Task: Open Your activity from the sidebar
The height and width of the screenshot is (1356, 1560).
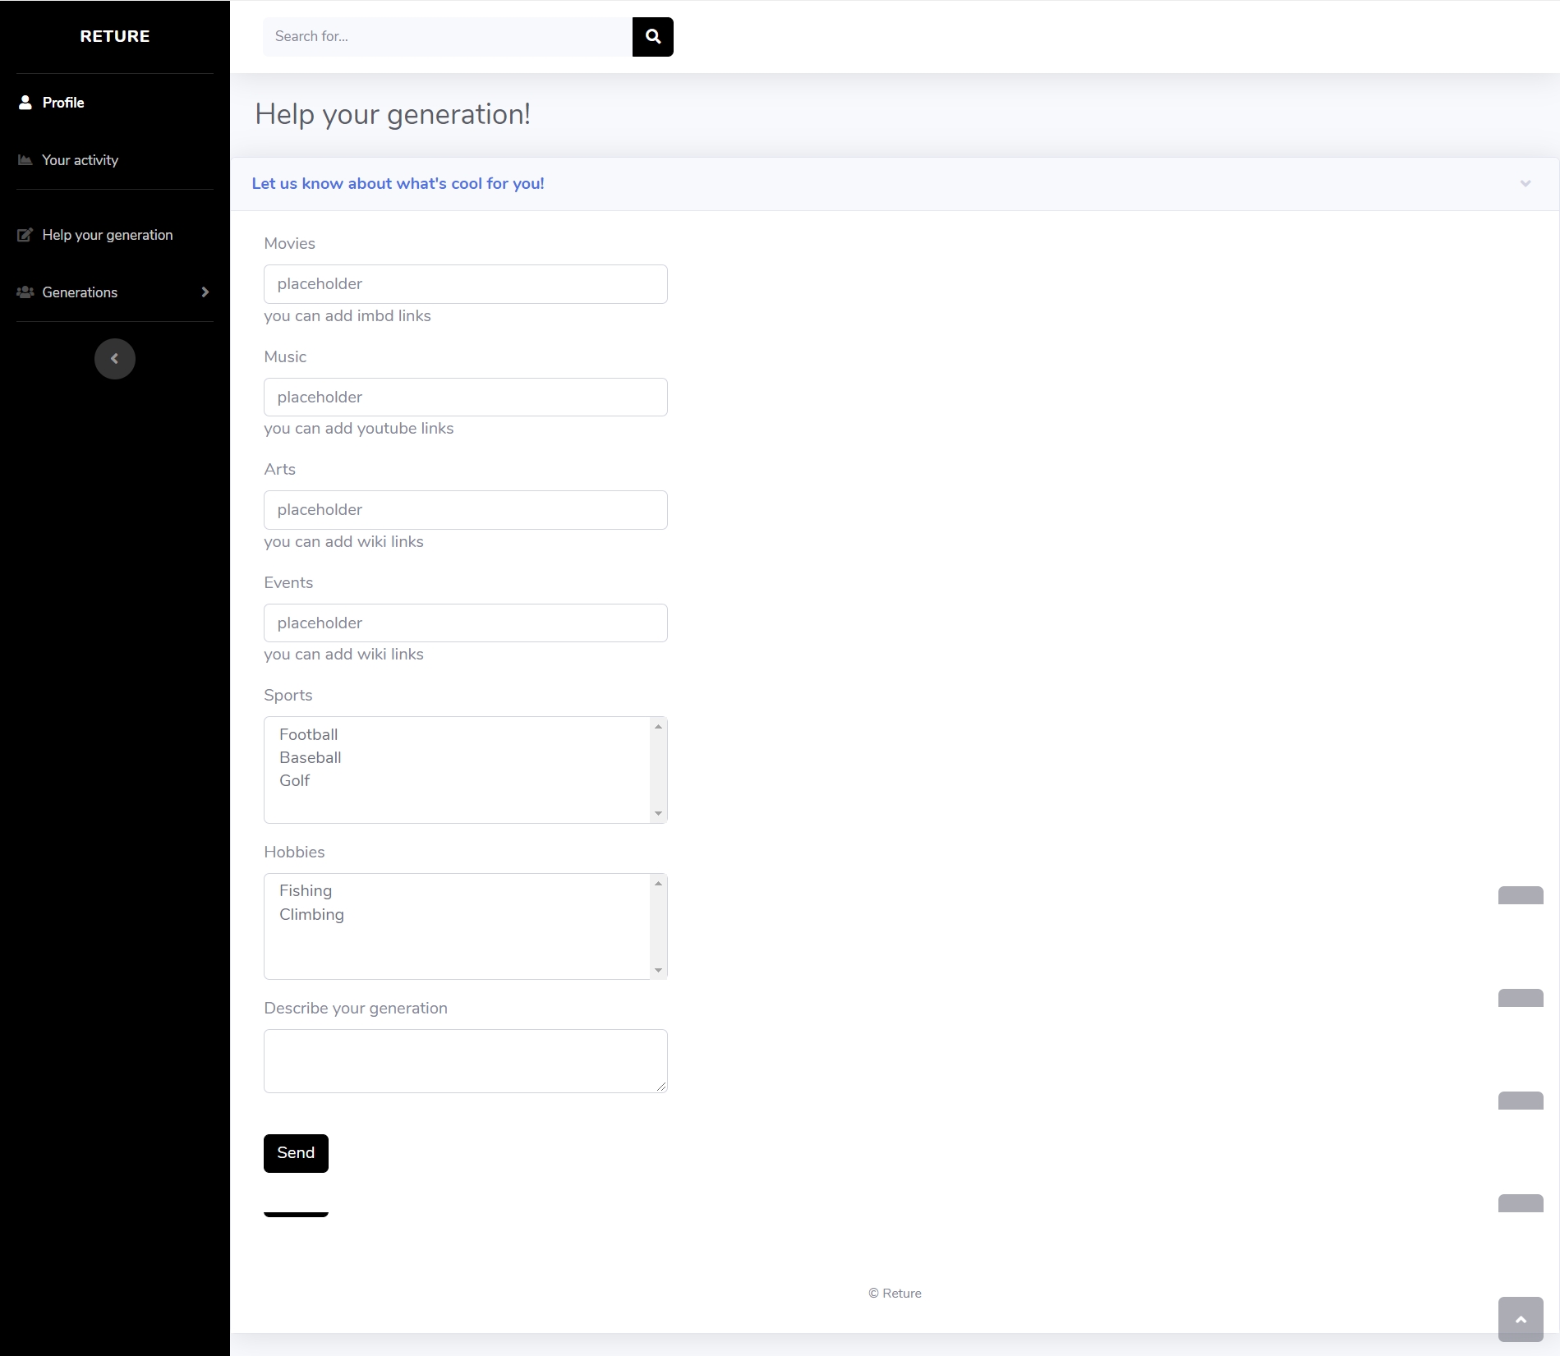Action: click(81, 160)
